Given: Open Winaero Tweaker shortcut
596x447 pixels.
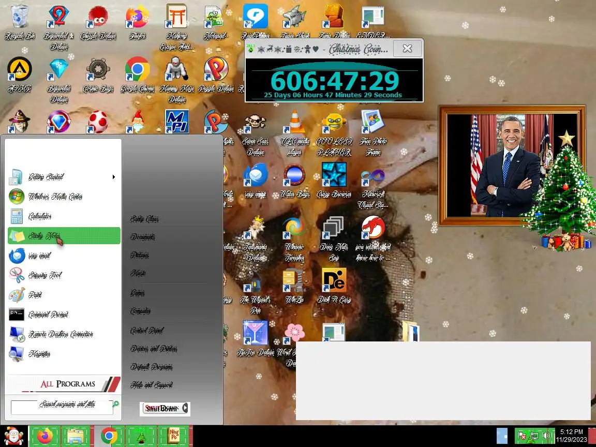Looking at the screenshot, I should point(294,239).
